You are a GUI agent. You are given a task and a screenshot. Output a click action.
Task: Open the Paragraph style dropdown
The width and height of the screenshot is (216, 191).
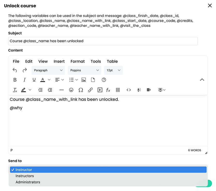(x=48, y=70)
